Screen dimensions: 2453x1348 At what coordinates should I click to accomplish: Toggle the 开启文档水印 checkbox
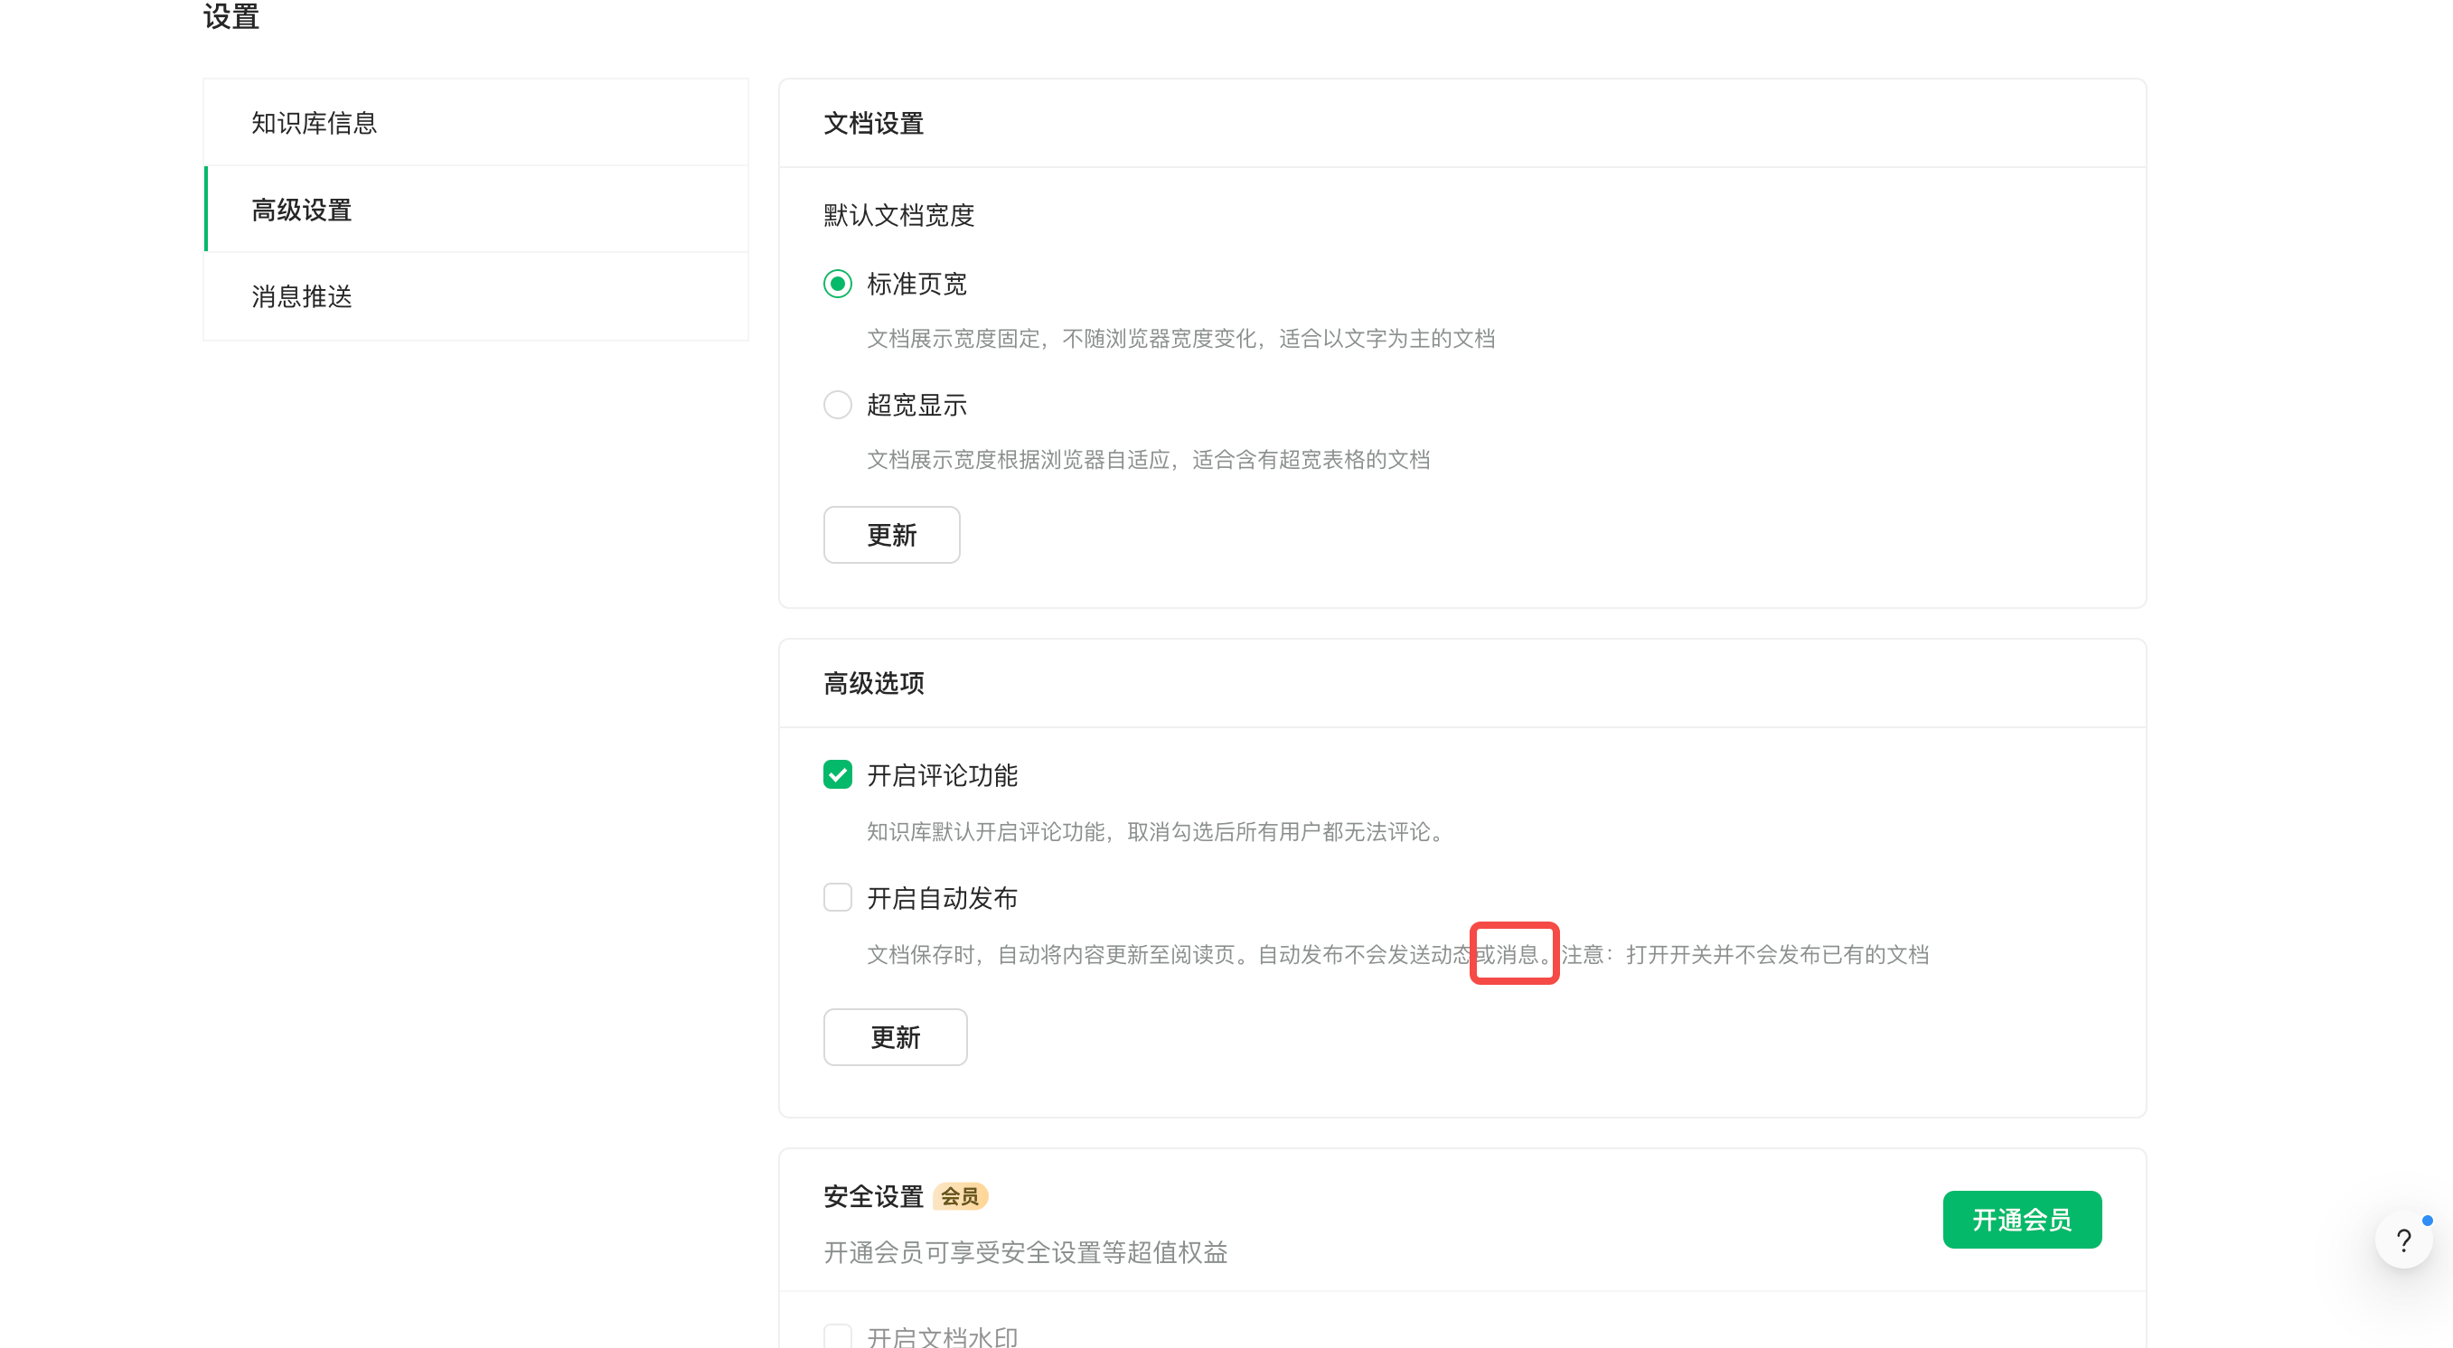[x=837, y=1335]
